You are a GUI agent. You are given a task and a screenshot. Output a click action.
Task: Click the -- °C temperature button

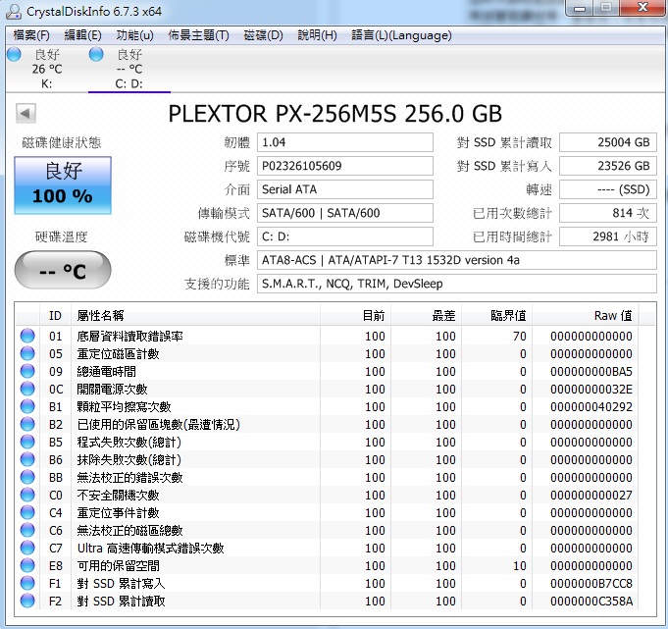(x=63, y=269)
